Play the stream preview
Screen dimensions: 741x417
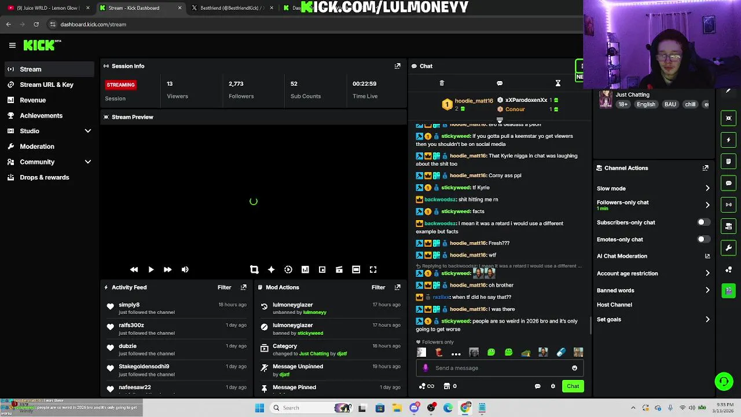(x=151, y=269)
